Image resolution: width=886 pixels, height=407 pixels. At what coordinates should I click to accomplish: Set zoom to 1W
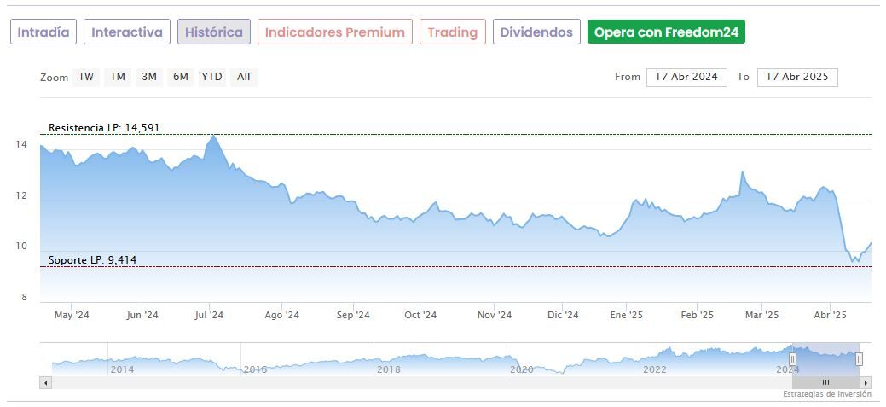click(86, 77)
